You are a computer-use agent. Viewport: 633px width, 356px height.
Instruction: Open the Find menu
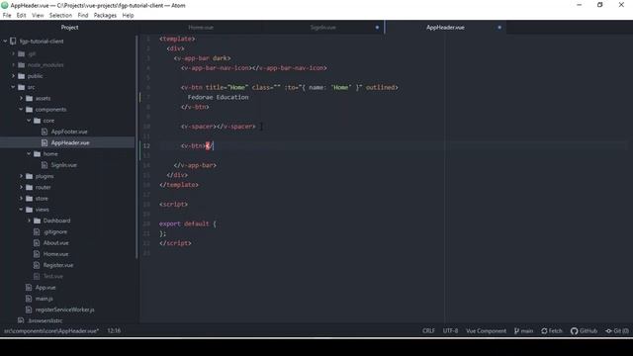(x=83, y=16)
